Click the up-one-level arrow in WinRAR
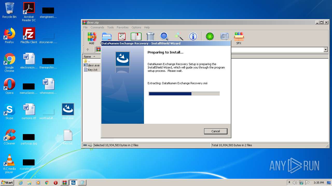Screen dimensions: 332x186 (x=88, y=50)
